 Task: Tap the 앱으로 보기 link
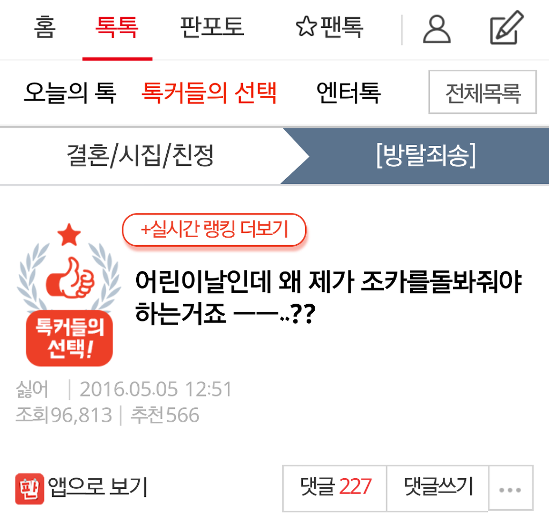click(98, 487)
